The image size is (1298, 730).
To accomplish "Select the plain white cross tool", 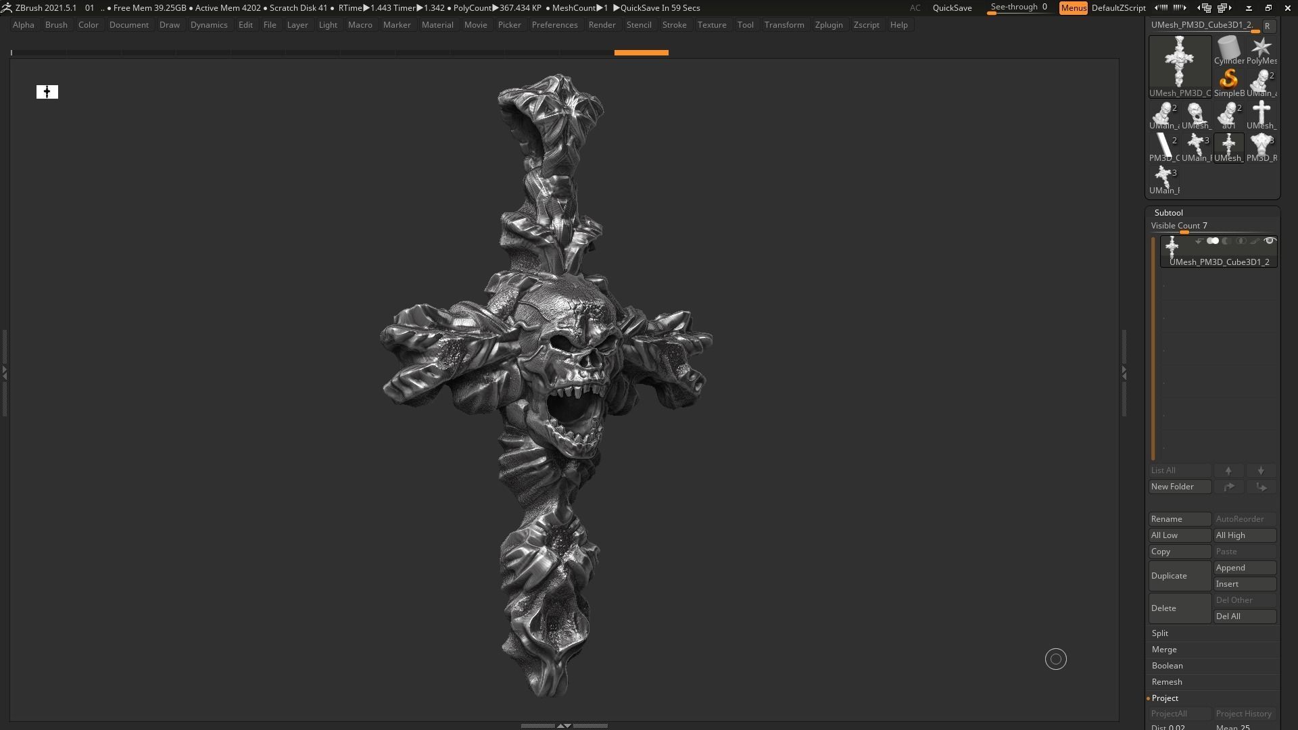I will 1261,116.
